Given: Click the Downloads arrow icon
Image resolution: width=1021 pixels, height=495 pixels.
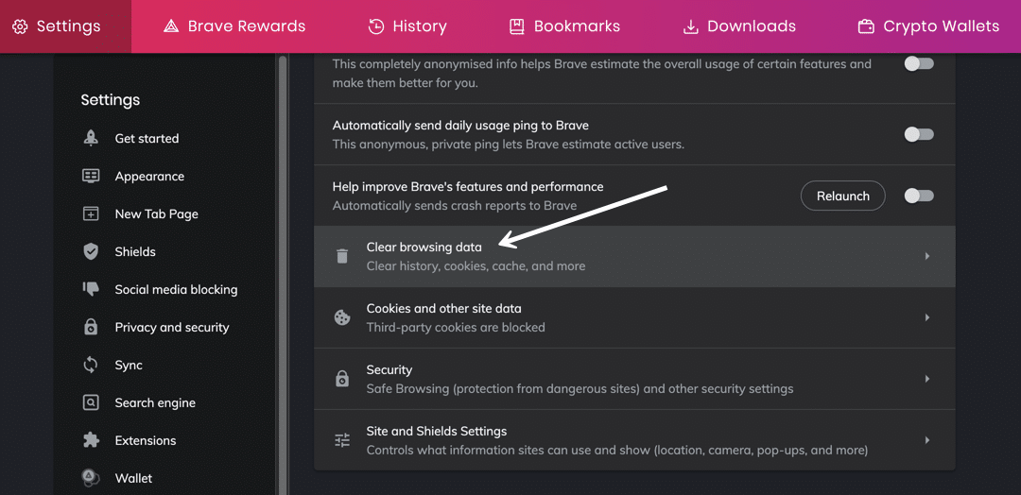Looking at the screenshot, I should point(690,26).
